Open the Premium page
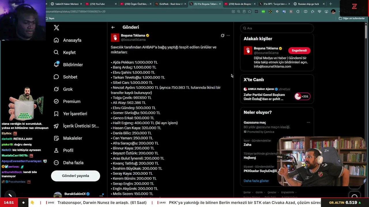Image resolution: width=369 pixels, height=207 pixels. coord(67,101)
